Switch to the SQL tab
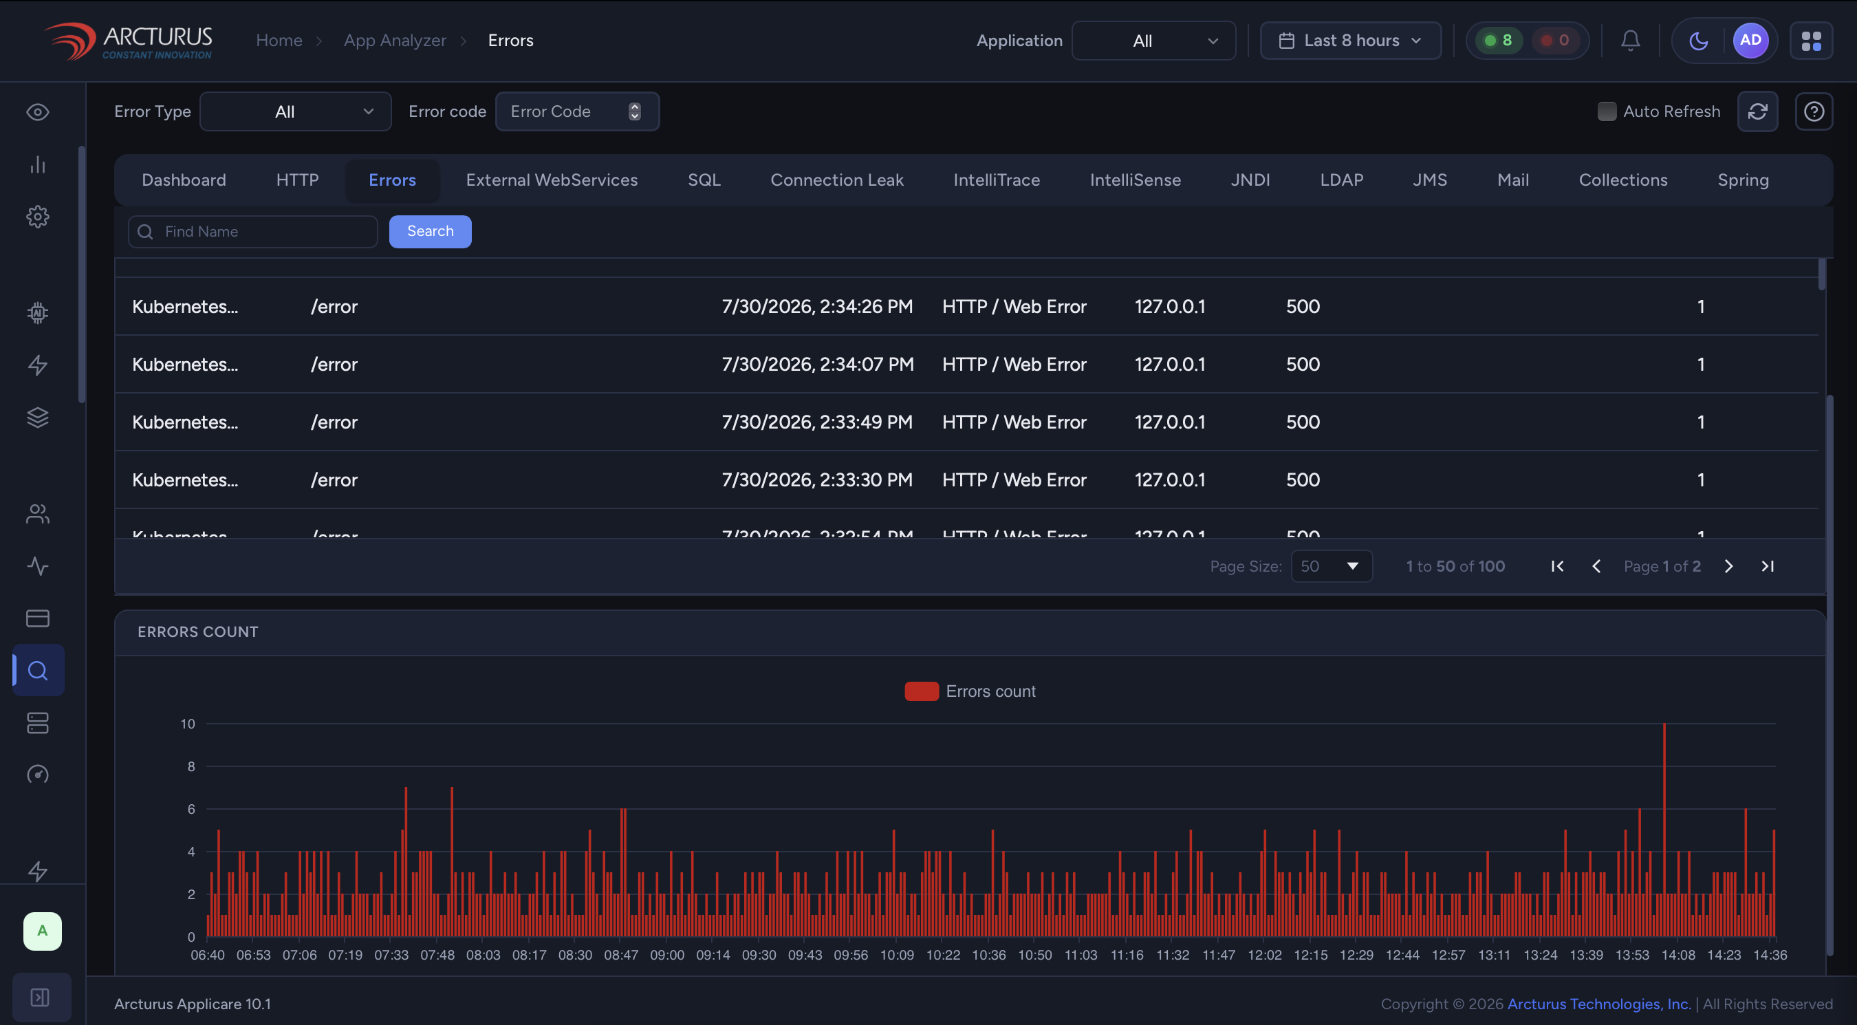This screenshot has width=1857, height=1025. click(704, 180)
